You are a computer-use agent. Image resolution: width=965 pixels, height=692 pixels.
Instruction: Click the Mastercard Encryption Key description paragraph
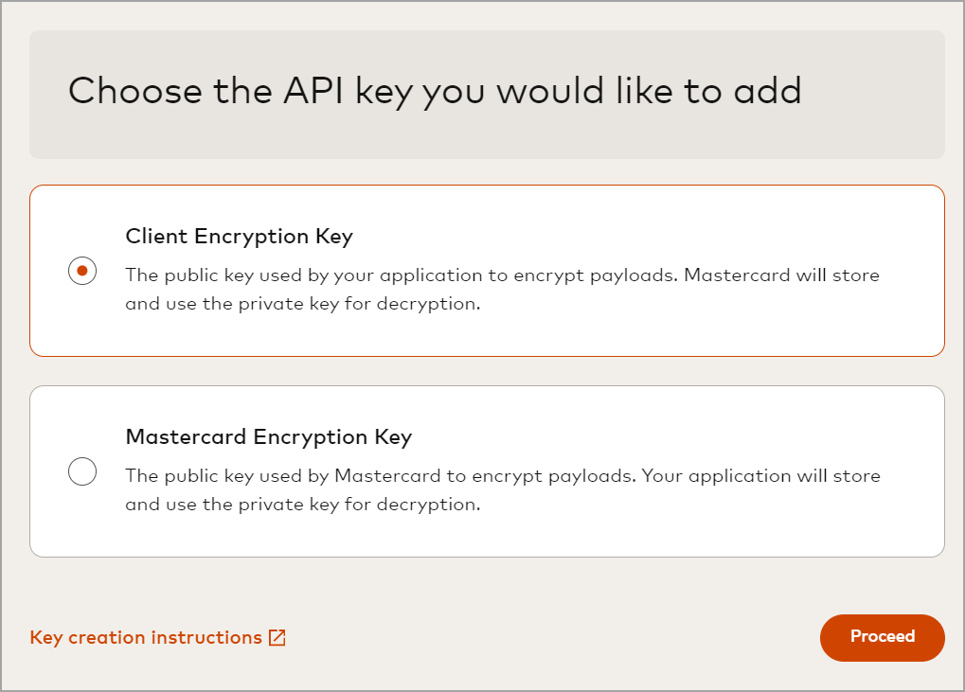[x=502, y=490]
